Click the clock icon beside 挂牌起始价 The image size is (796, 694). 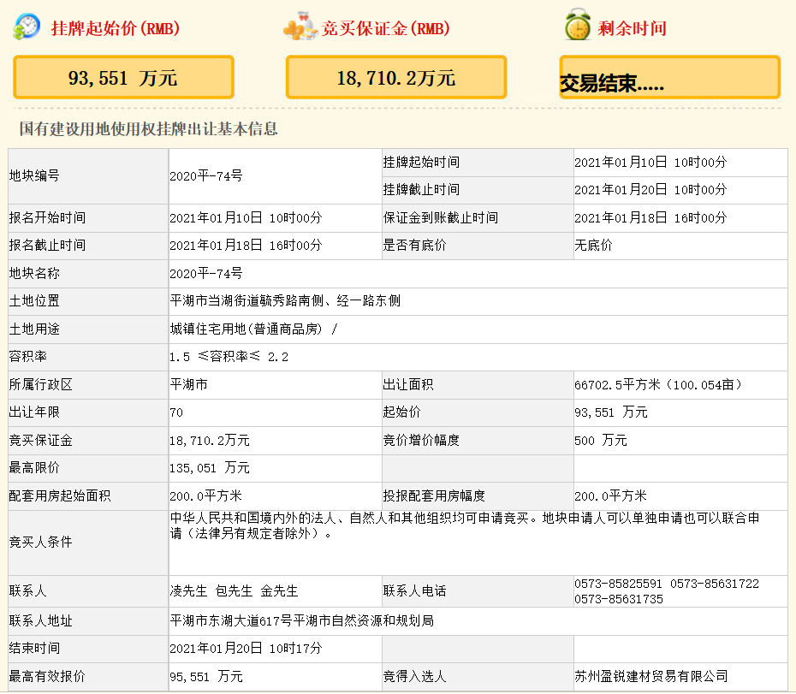point(26,27)
